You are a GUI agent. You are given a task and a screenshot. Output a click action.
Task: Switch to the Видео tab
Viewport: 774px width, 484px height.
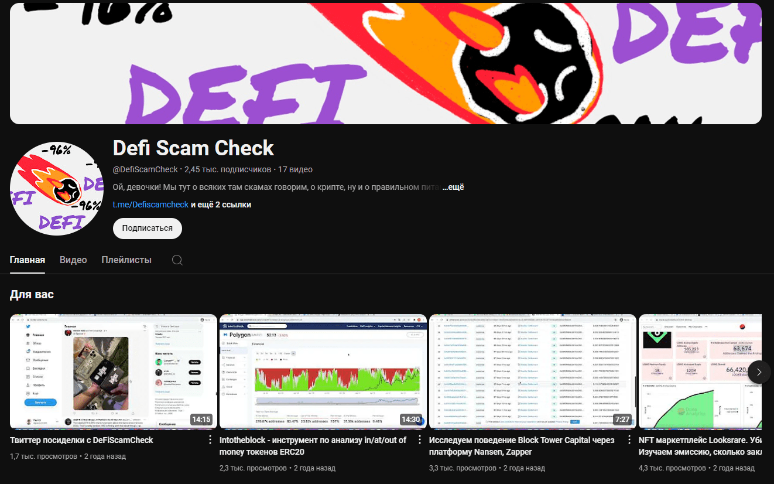(73, 260)
